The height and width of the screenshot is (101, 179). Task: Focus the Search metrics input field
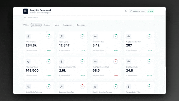pos(89,17)
